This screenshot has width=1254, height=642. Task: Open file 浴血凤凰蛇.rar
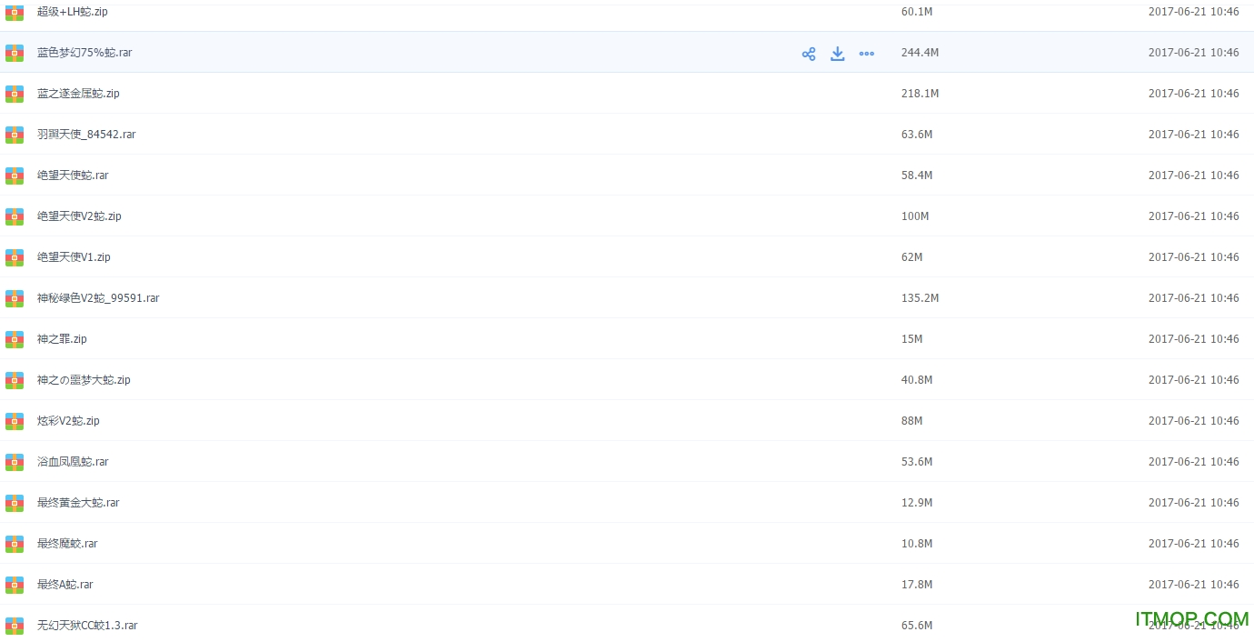(x=73, y=462)
